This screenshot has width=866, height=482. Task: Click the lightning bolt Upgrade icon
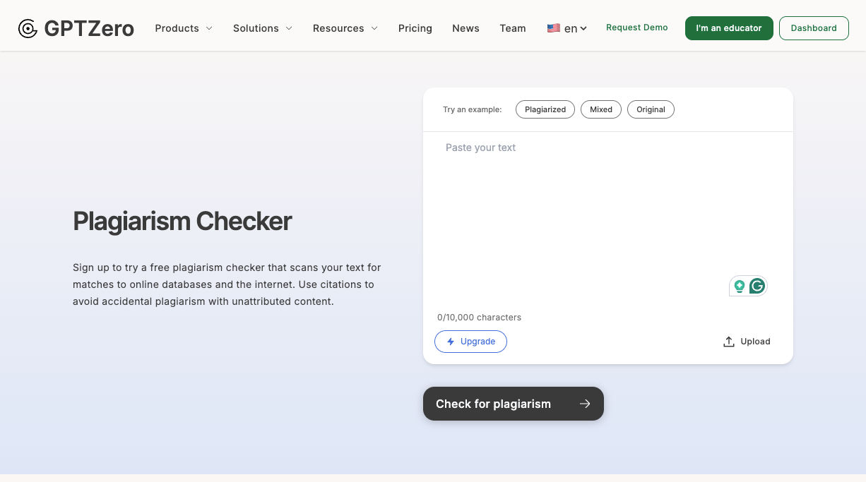point(451,342)
